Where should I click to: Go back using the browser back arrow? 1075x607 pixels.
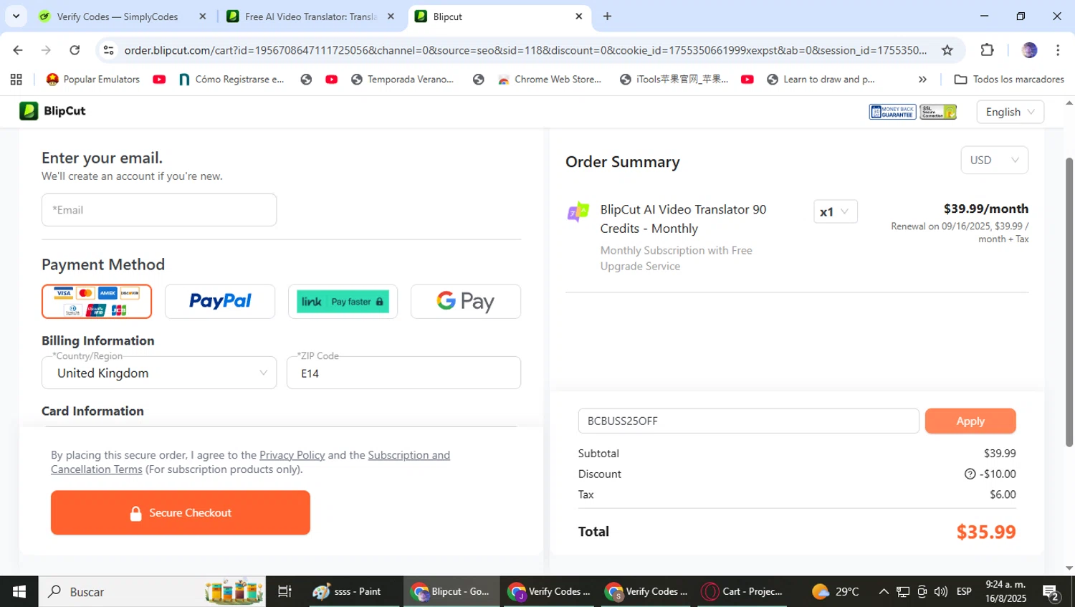pyautogui.click(x=18, y=50)
